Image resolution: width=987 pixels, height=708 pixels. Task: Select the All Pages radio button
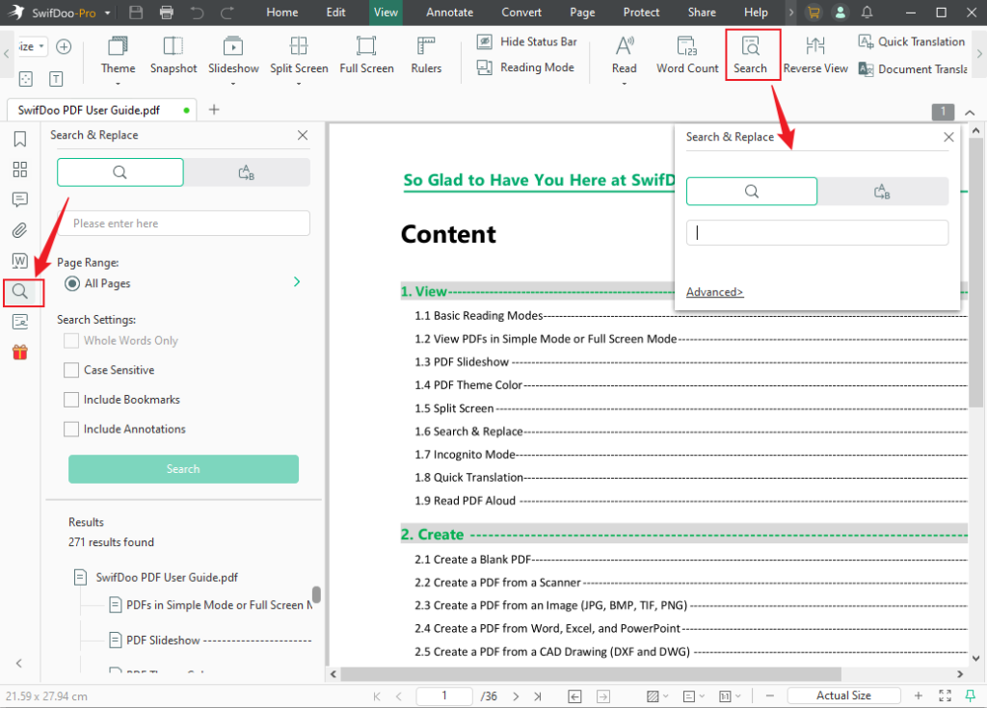(x=72, y=282)
